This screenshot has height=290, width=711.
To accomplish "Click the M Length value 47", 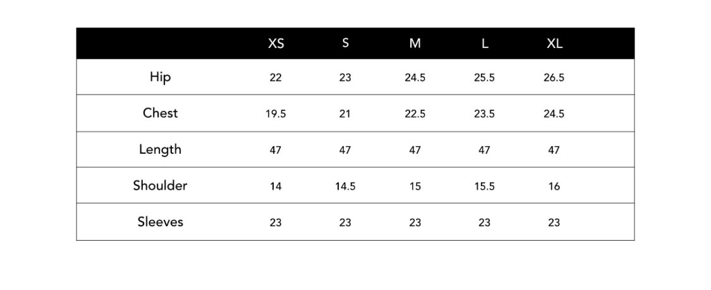I will click(x=415, y=150).
